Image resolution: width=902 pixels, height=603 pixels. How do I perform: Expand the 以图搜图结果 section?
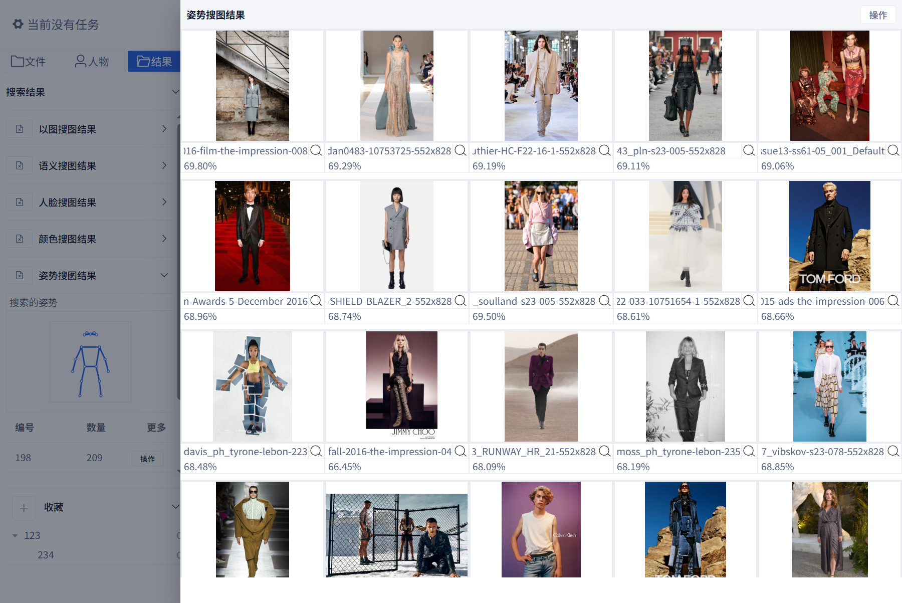(164, 129)
